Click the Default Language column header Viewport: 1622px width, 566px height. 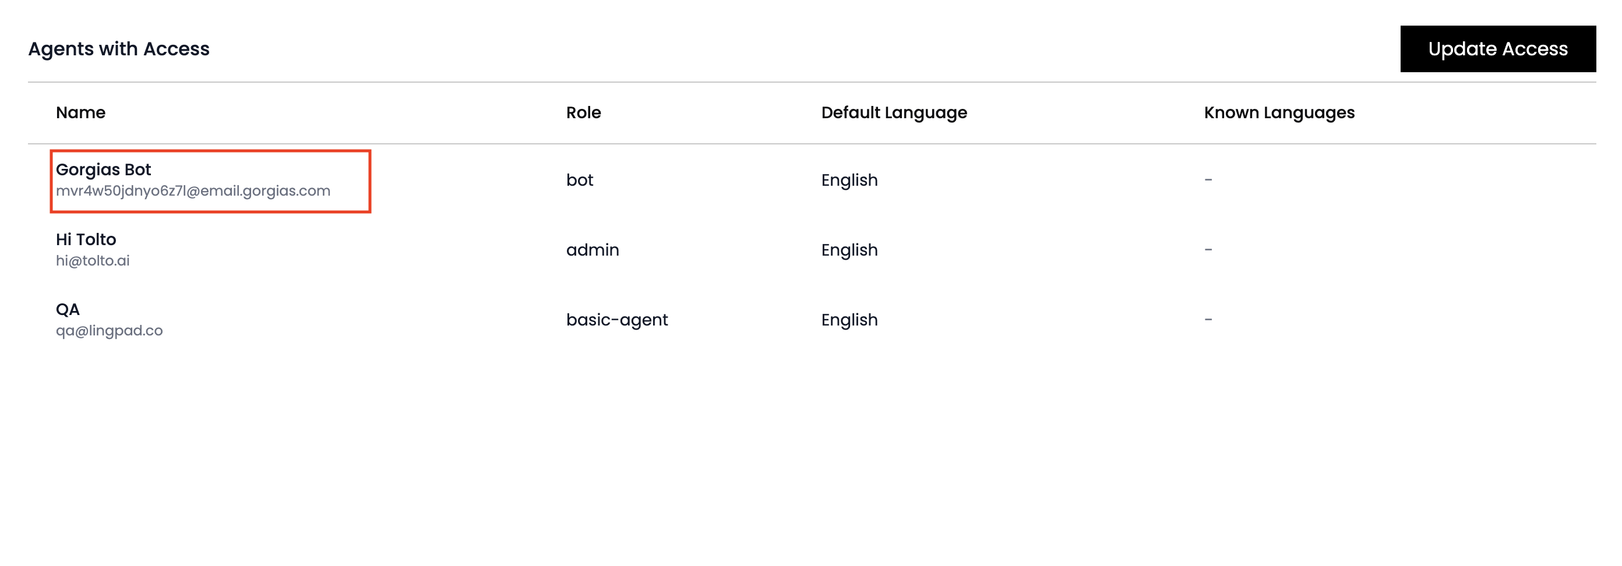coord(894,113)
